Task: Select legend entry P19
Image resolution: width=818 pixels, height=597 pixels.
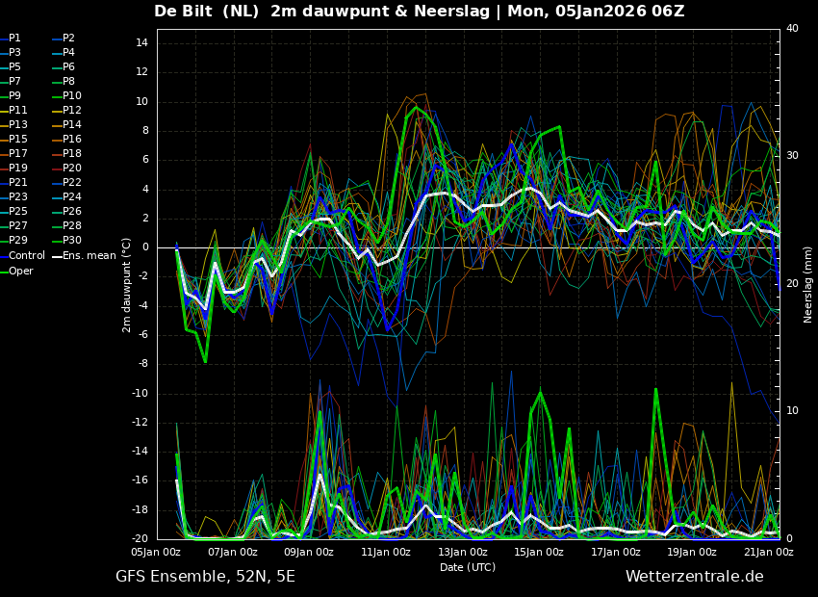Action: coord(13,169)
